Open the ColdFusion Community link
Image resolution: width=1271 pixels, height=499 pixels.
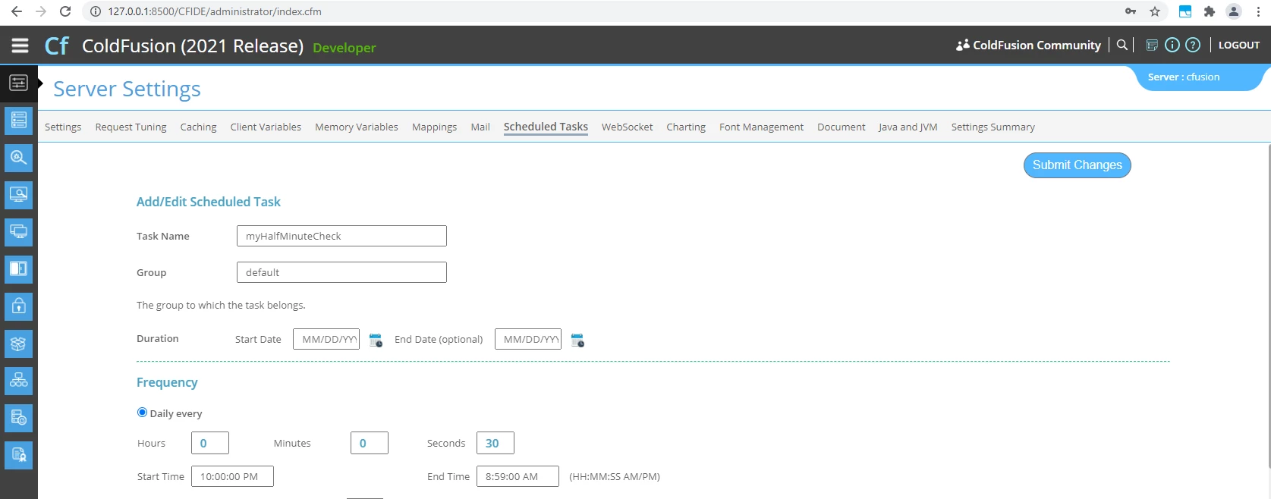1037,45
